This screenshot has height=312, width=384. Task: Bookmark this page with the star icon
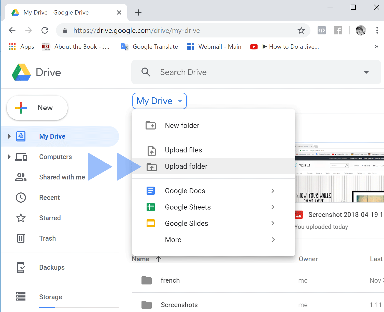[x=301, y=31]
